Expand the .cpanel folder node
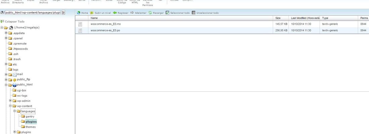The width and height of the screenshot is (369, 134). click(x=6, y=38)
